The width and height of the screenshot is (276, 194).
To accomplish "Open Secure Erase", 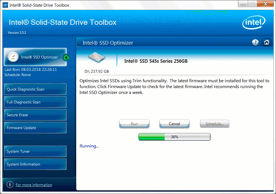I will 35,115.
